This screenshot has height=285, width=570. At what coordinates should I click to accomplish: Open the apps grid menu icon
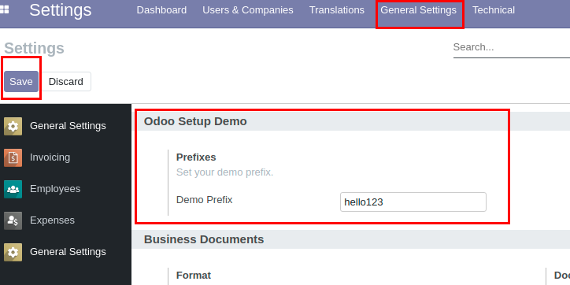pyautogui.click(x=5, y=9)
